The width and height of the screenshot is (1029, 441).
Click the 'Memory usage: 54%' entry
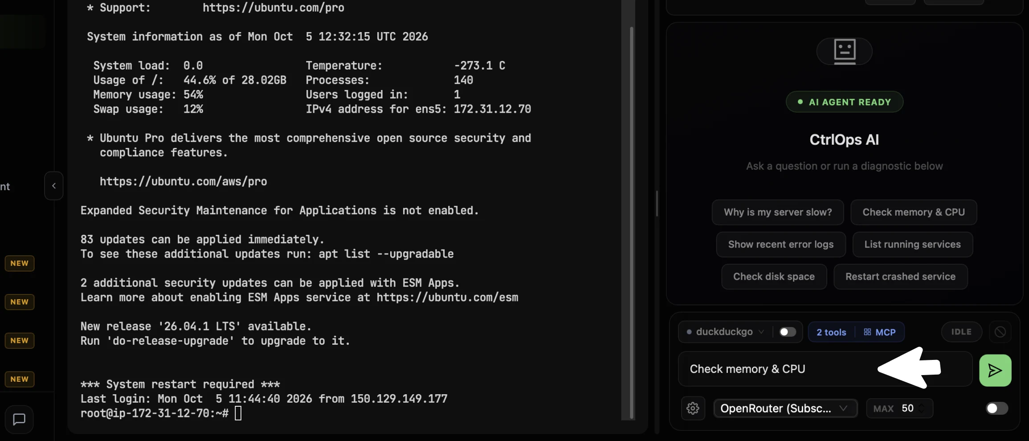[x=148, y=94]
